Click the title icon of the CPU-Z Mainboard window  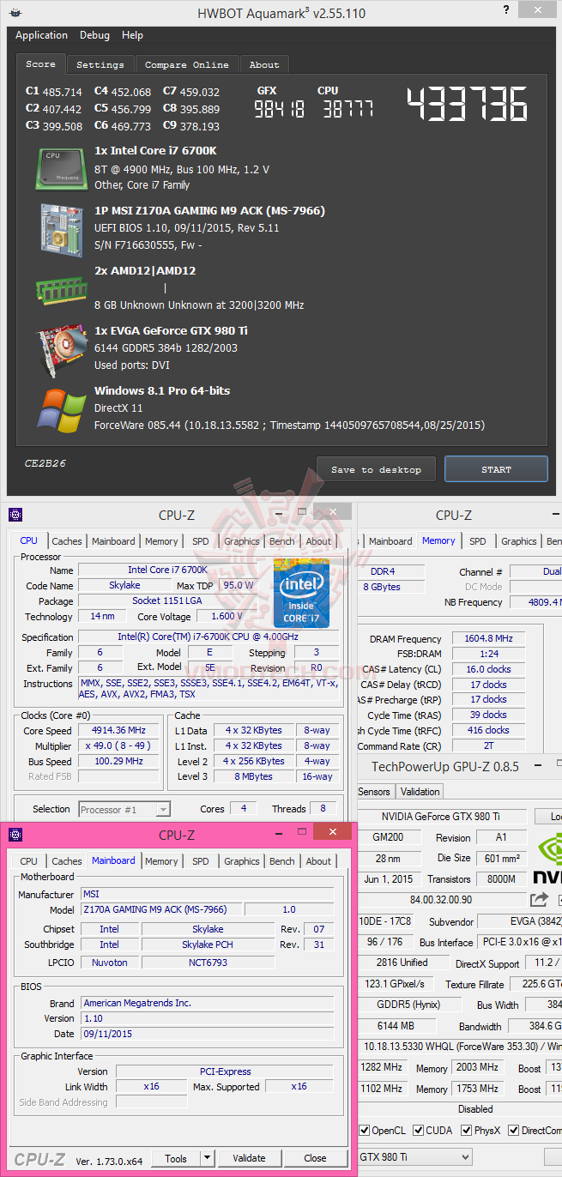click(x=15, y=835)
